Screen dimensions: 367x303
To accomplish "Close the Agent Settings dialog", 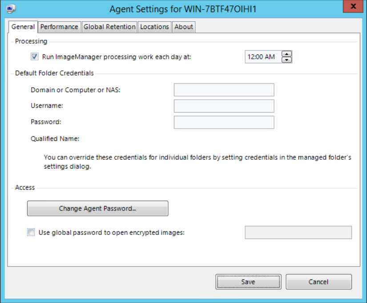I will (353, 6).
